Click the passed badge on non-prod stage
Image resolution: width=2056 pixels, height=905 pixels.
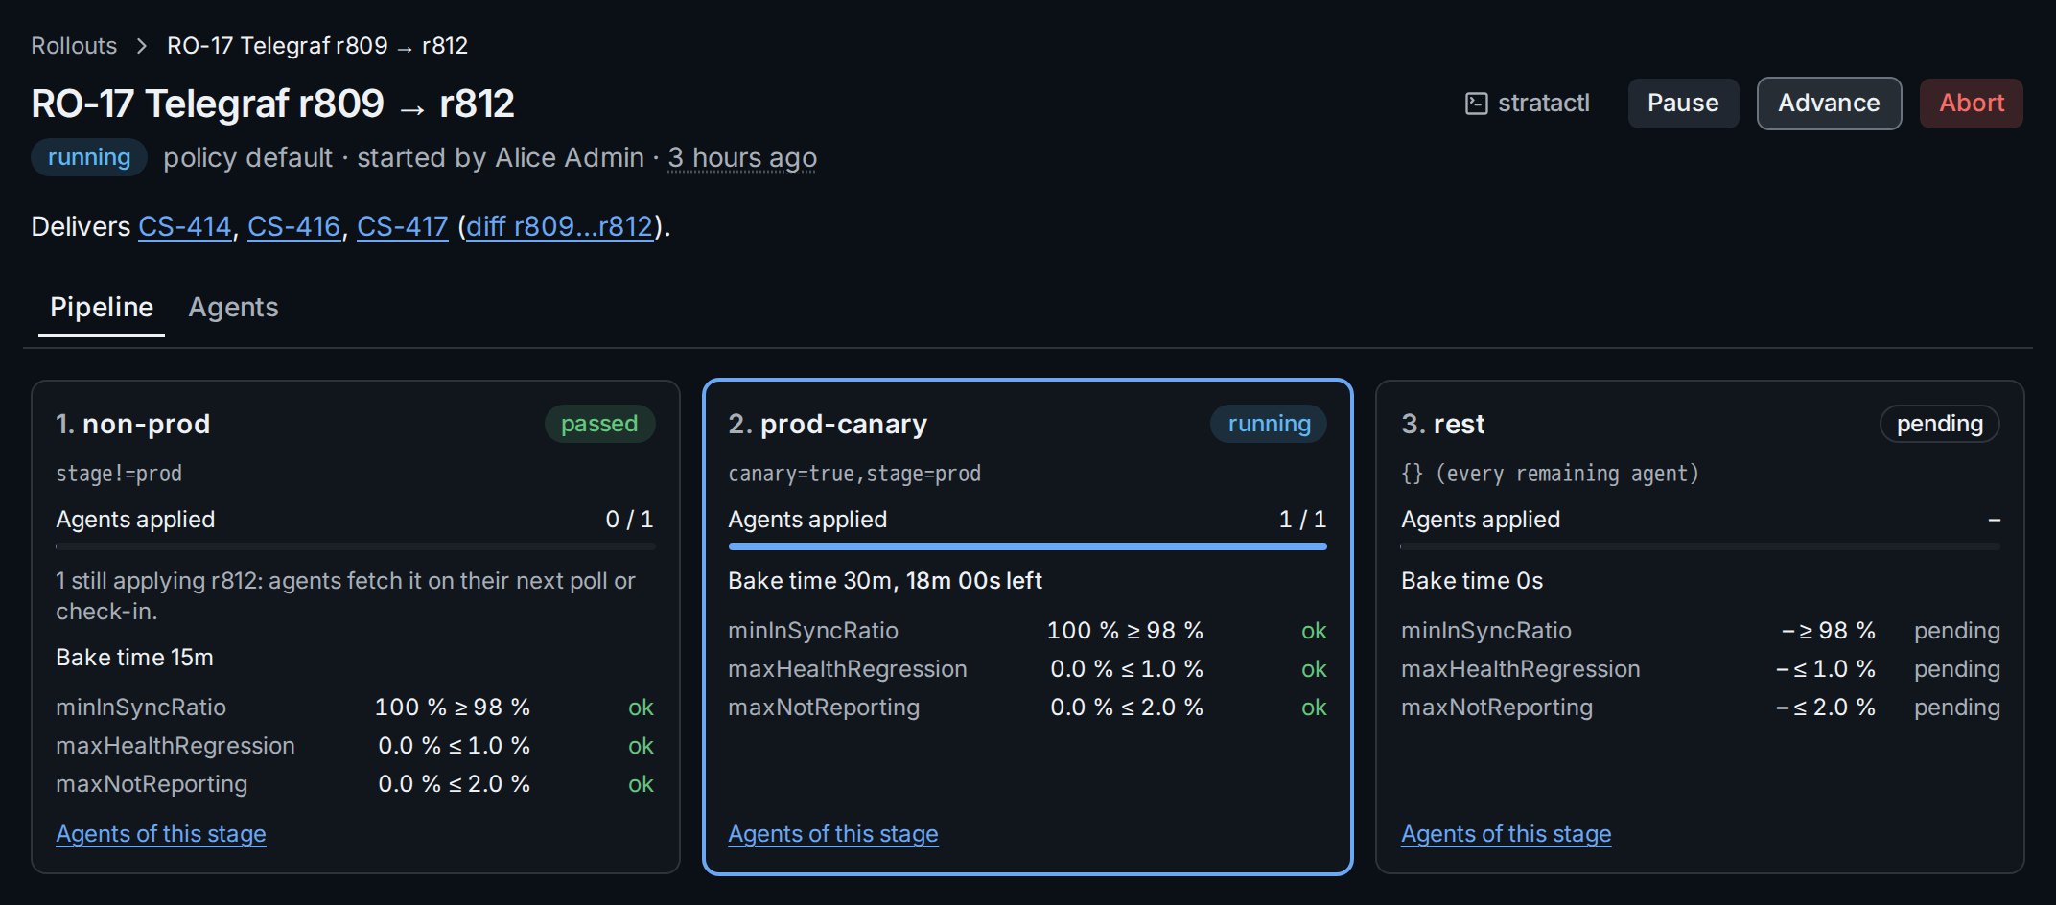pyautogui.click(x=599, y=424)
